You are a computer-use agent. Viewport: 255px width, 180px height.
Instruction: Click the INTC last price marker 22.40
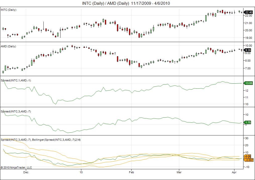248,12
